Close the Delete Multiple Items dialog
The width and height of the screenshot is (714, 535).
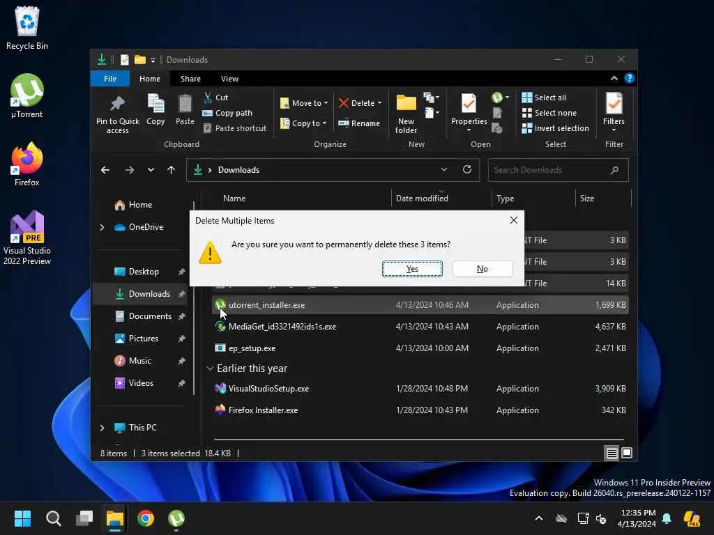point(514,220)
